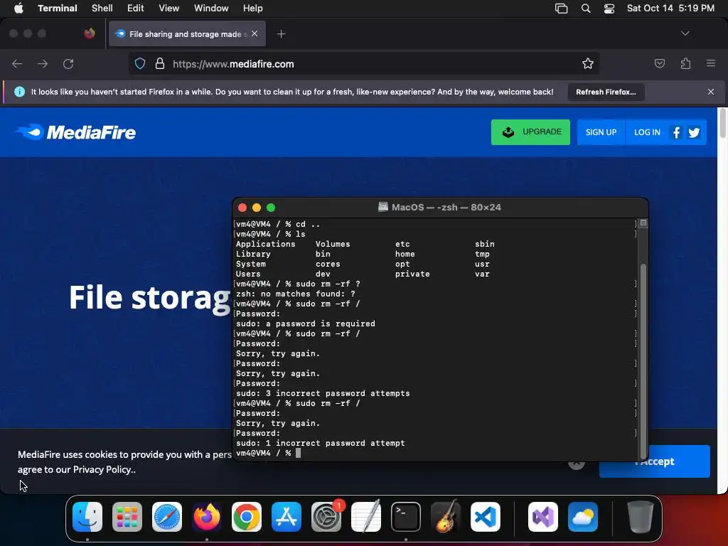The width and height of the screenshot is (728, 546).
Task: Go back in Firefox history
Action: (17, 63)
